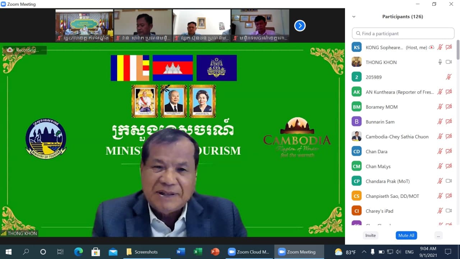Open Microsoft Edge from the taskbar
Image resolution: width=460 pixels, height=259 pixels.
click(78, 252)
